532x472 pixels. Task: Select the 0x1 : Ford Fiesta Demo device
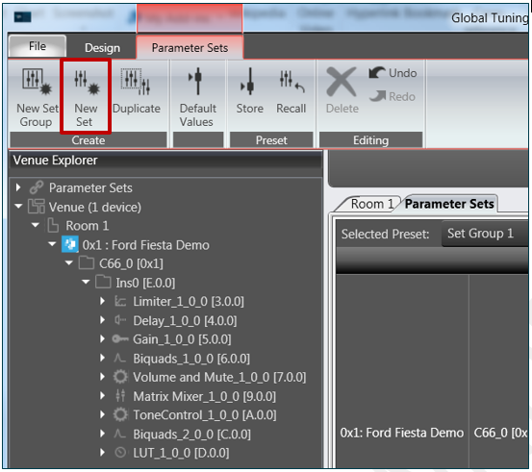pos(145,245)
